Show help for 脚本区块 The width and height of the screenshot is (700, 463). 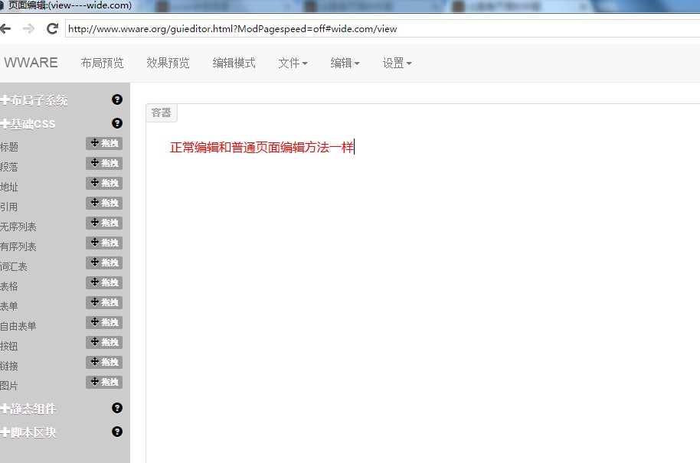pos(117,432)
